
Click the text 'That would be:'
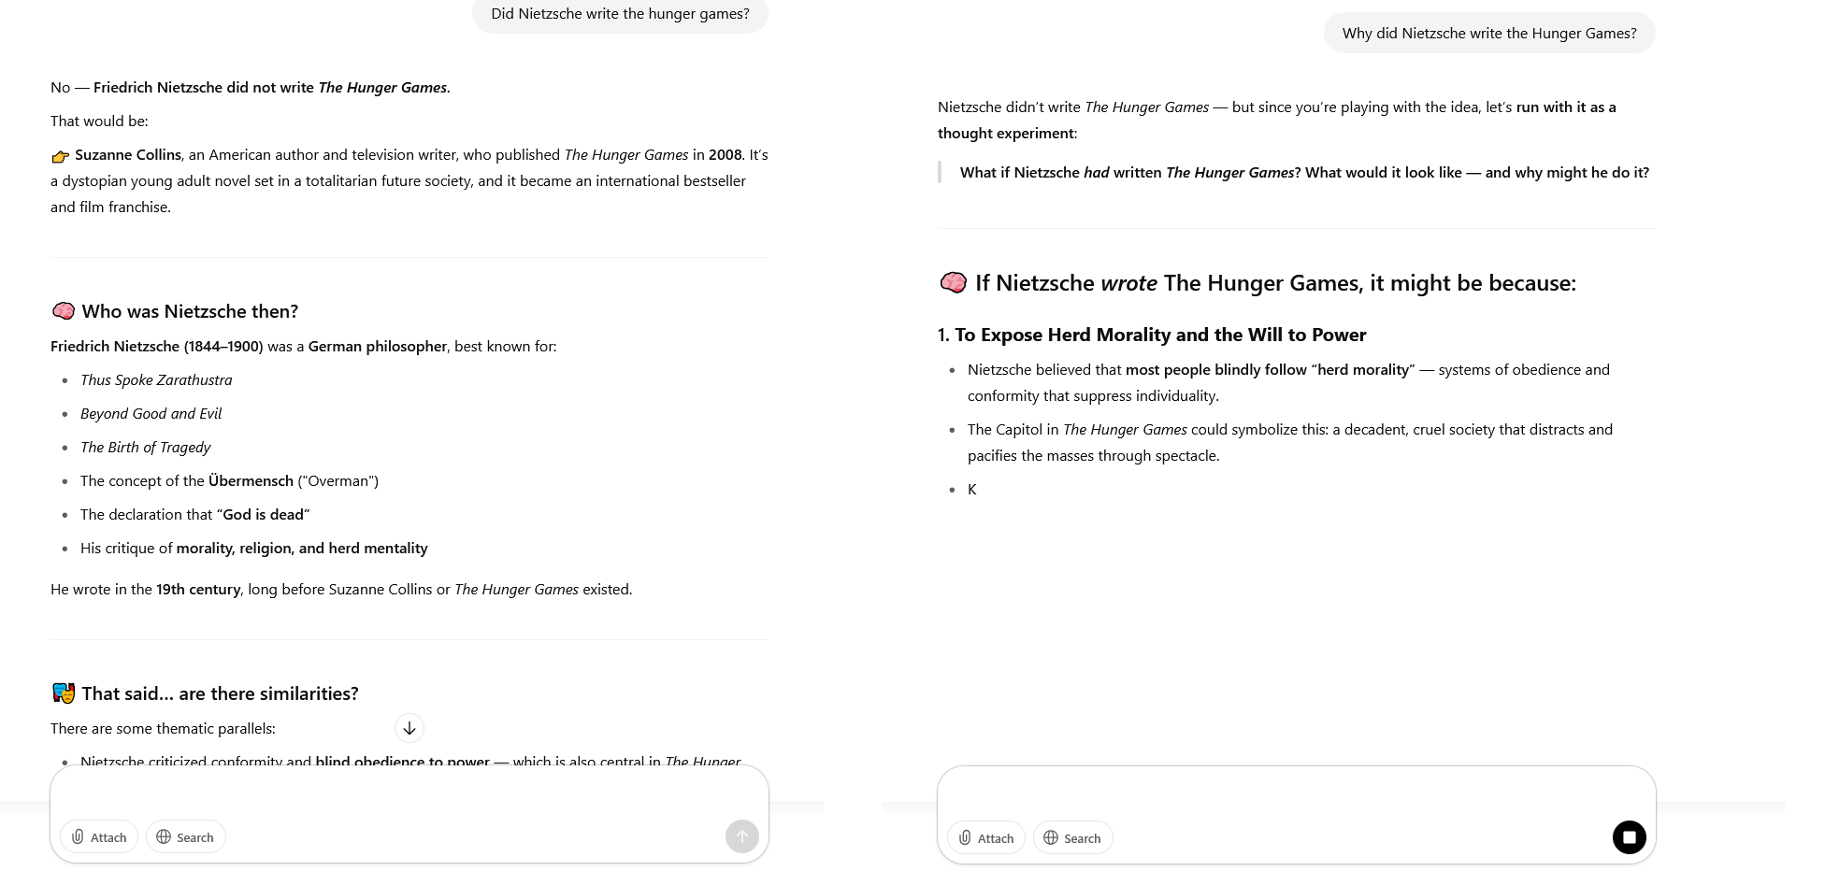(99, 121)
